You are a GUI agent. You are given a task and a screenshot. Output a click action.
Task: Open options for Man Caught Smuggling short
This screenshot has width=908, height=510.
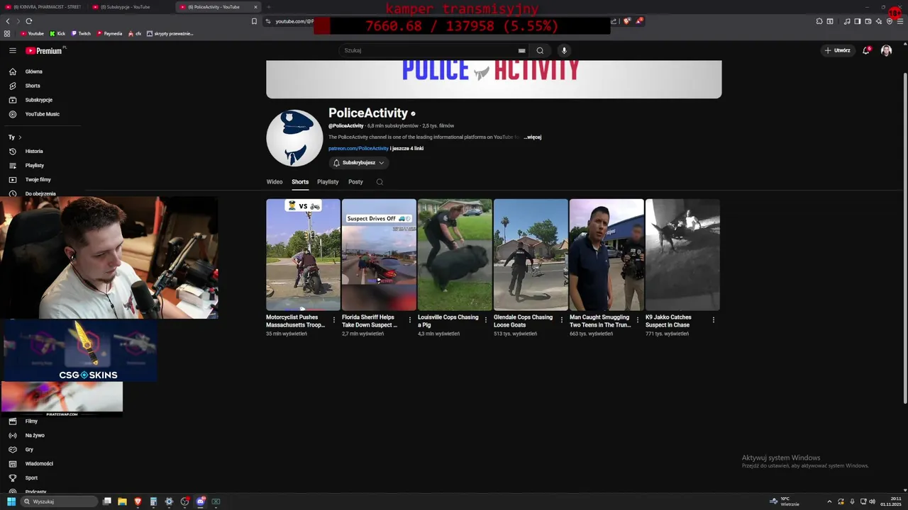638,320
